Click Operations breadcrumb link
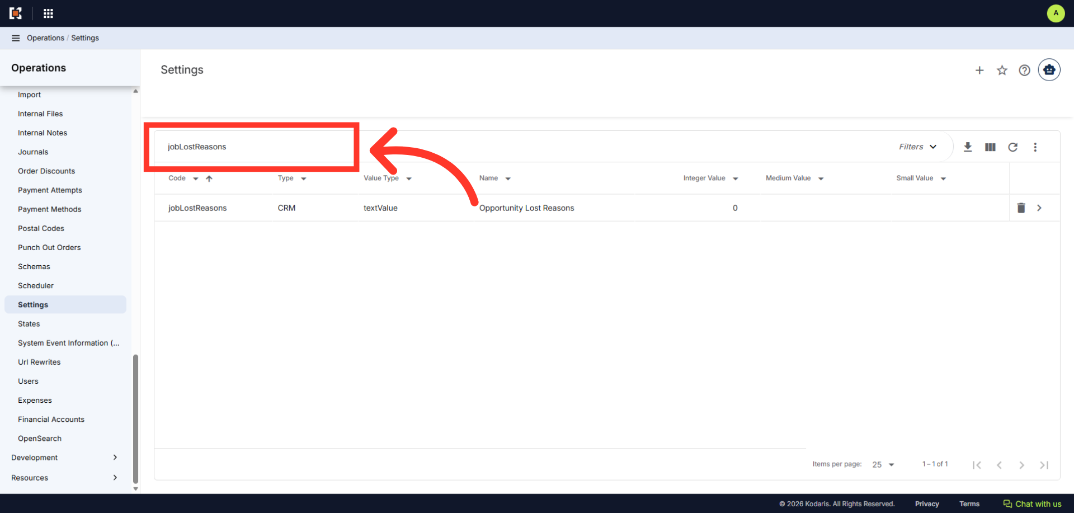1074x513 pixels. click(45, 38)
